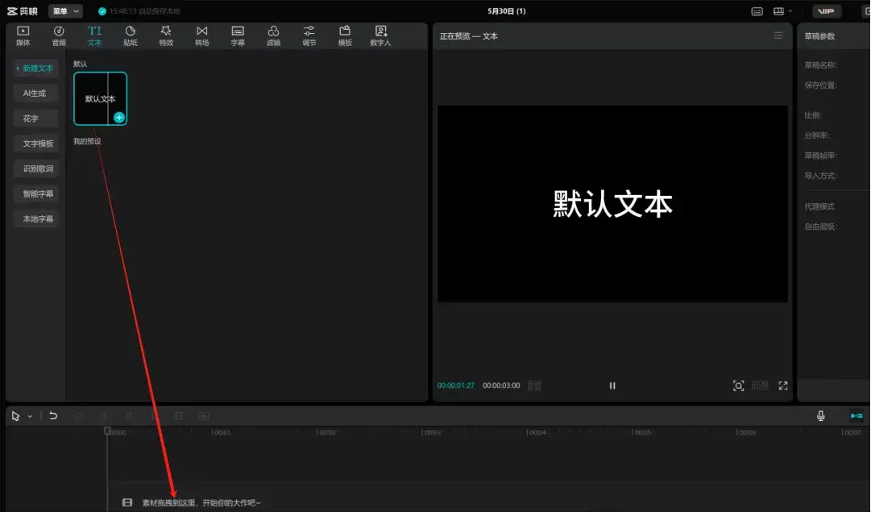Open the 特效 effects tab
Image resolution: width=871 pixels, height=512 pixels.
pos(166,35)
